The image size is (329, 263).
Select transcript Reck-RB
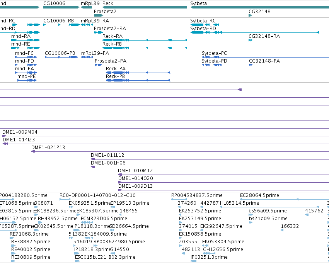click(x=112, y=44)
